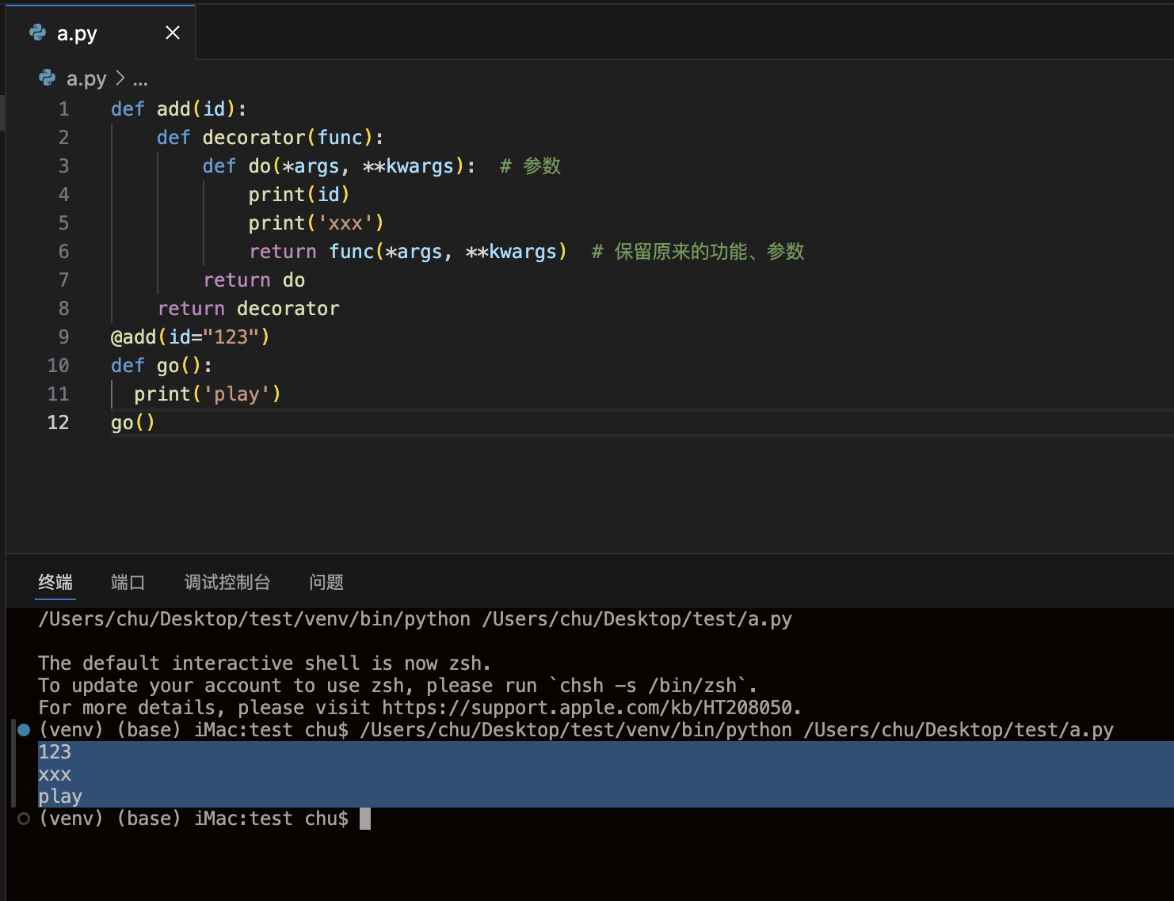Click the @add(id="123") decorator line
Screen dimensions: 1174x901
[190, 336]
